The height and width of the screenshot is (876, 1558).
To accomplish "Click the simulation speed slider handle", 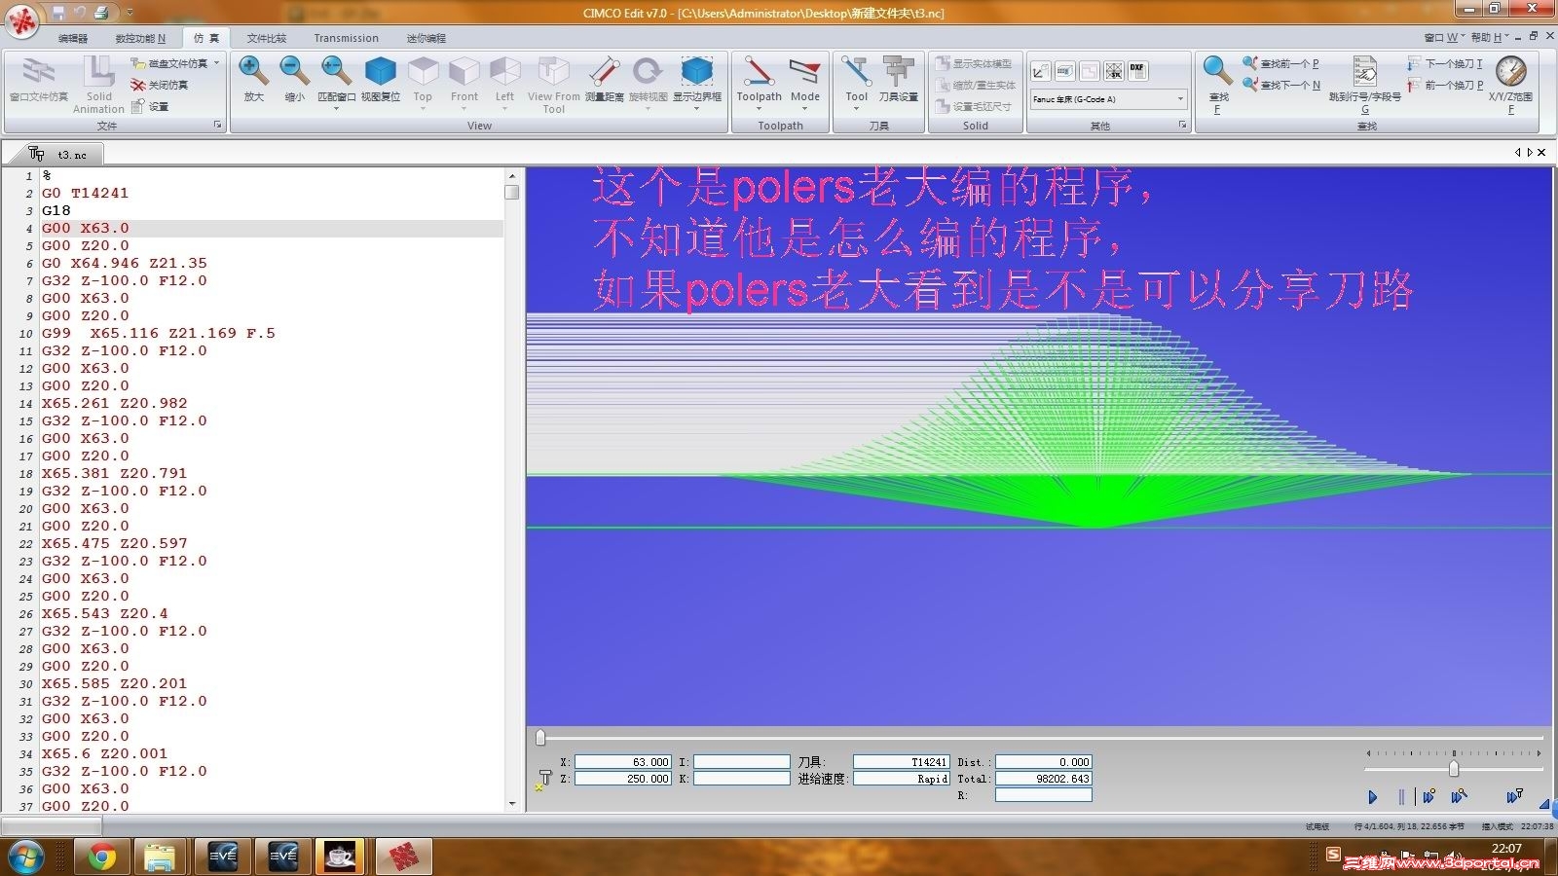I will tap(1453, 769).
